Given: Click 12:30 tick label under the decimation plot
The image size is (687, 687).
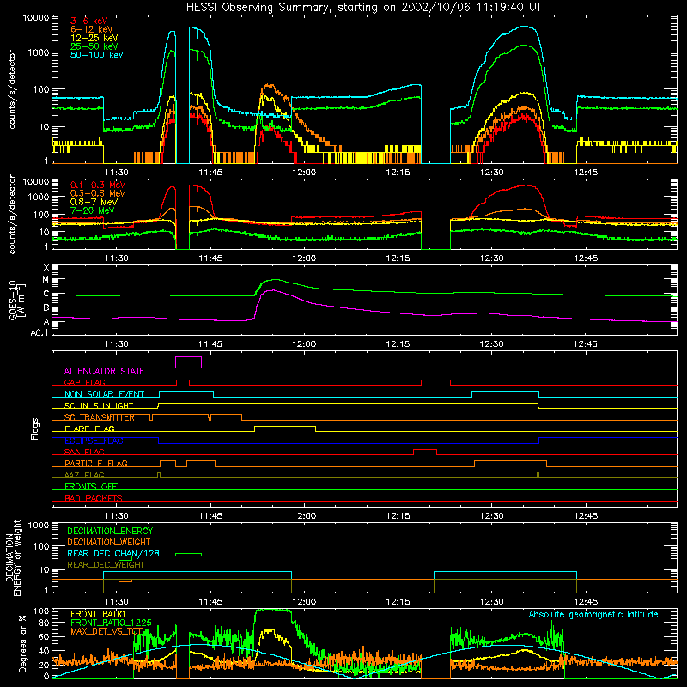Looking at the screenshot, I should click(491, 602).
